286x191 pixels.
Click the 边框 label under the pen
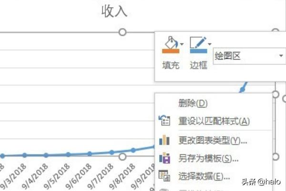pyautogui.click(x=199, y=65)
